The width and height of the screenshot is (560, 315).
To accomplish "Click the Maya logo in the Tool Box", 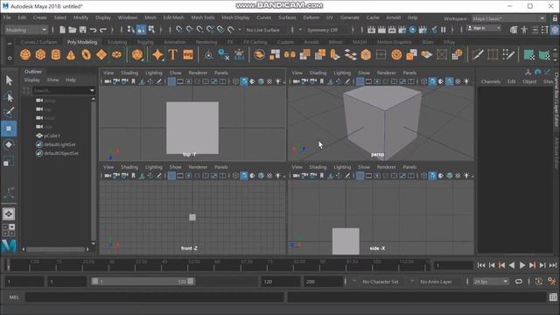I will coord(9,246).
